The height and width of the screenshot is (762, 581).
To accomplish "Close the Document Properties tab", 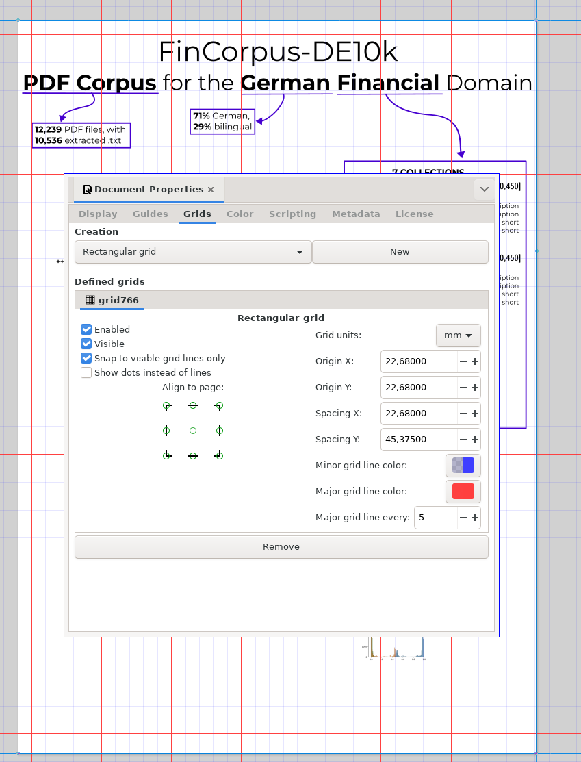I will click(211, 190).
